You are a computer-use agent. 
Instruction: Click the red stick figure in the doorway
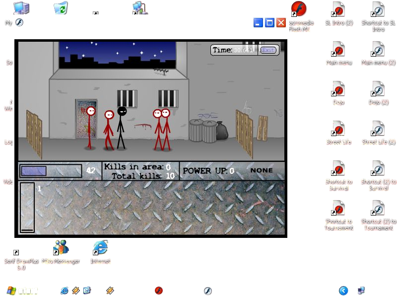coord(90,128)
